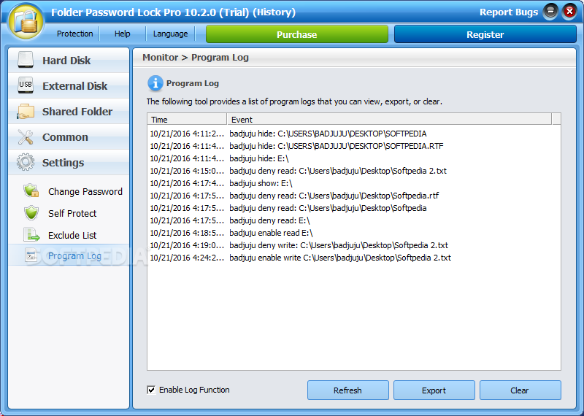The width and height of the screenshot is (584, 416).
Task: Sort the log by the Event column header
Action: point(389,120)
